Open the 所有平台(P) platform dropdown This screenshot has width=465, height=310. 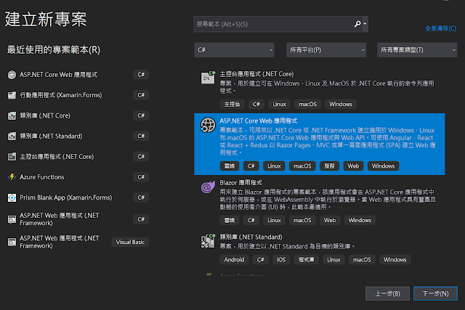(x=326, y=50)
